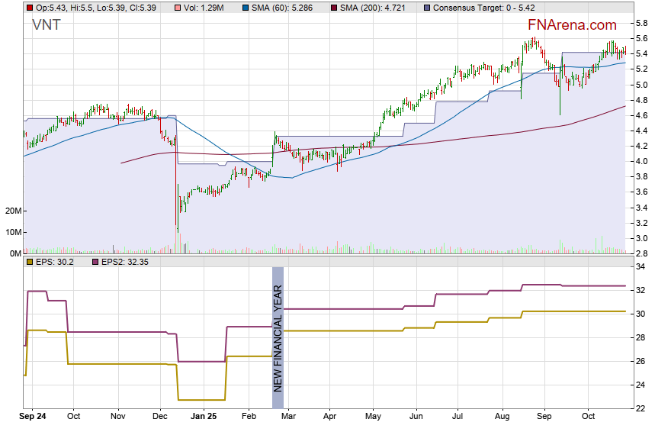Click the Consensus Target legend swatch
The image size is (655, 432).
[x=427, y=7]
